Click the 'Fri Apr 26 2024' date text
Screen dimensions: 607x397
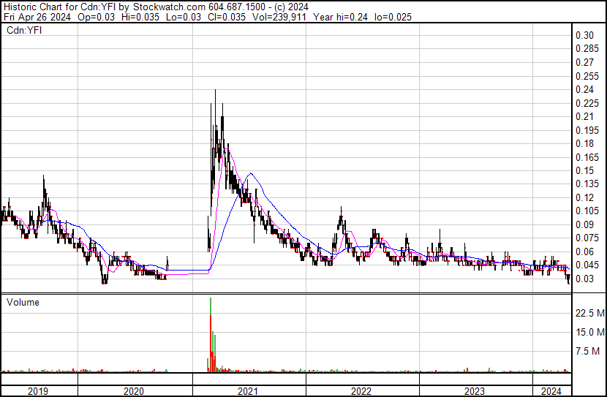37,17
